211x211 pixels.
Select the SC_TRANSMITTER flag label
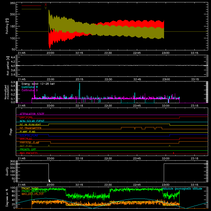(31, 128)
